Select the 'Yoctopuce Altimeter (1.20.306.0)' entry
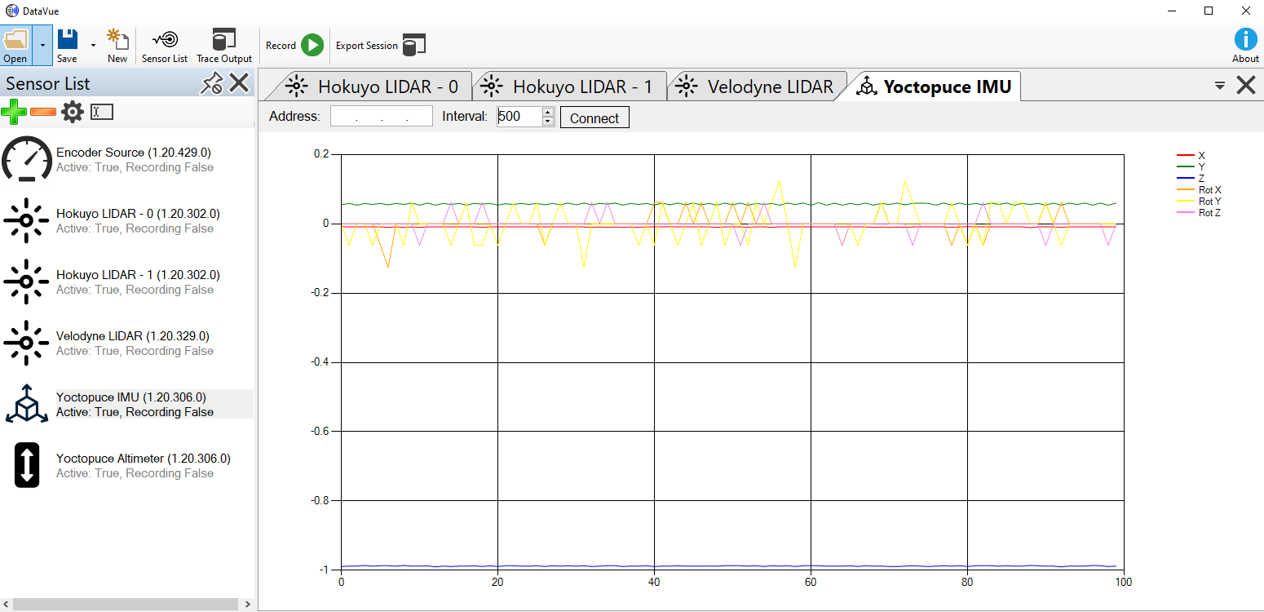This screenshot has width=1264, height=612. click(144, 459)
